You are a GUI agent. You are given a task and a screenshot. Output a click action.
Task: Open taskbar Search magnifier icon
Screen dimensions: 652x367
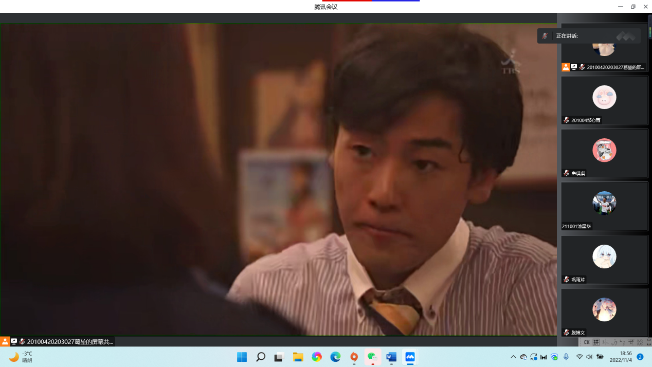261,357
